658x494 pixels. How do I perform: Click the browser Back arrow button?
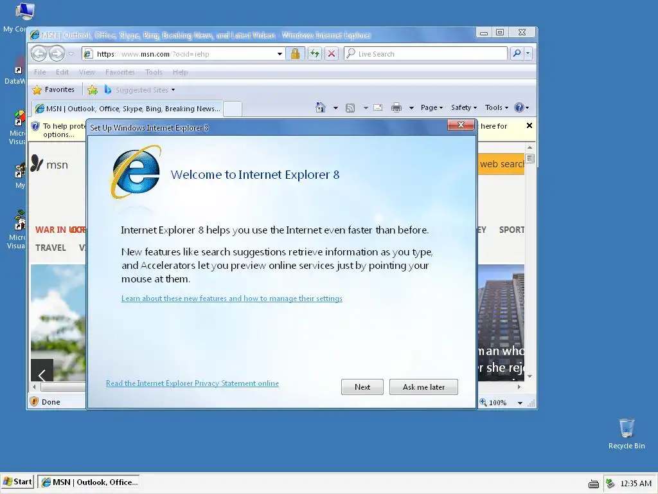(39, 53)
